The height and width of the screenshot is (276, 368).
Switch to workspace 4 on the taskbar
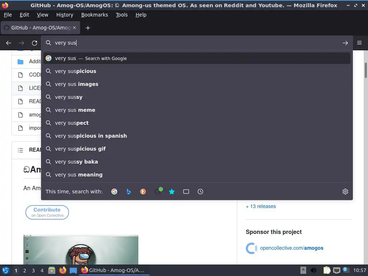[42, 271]
